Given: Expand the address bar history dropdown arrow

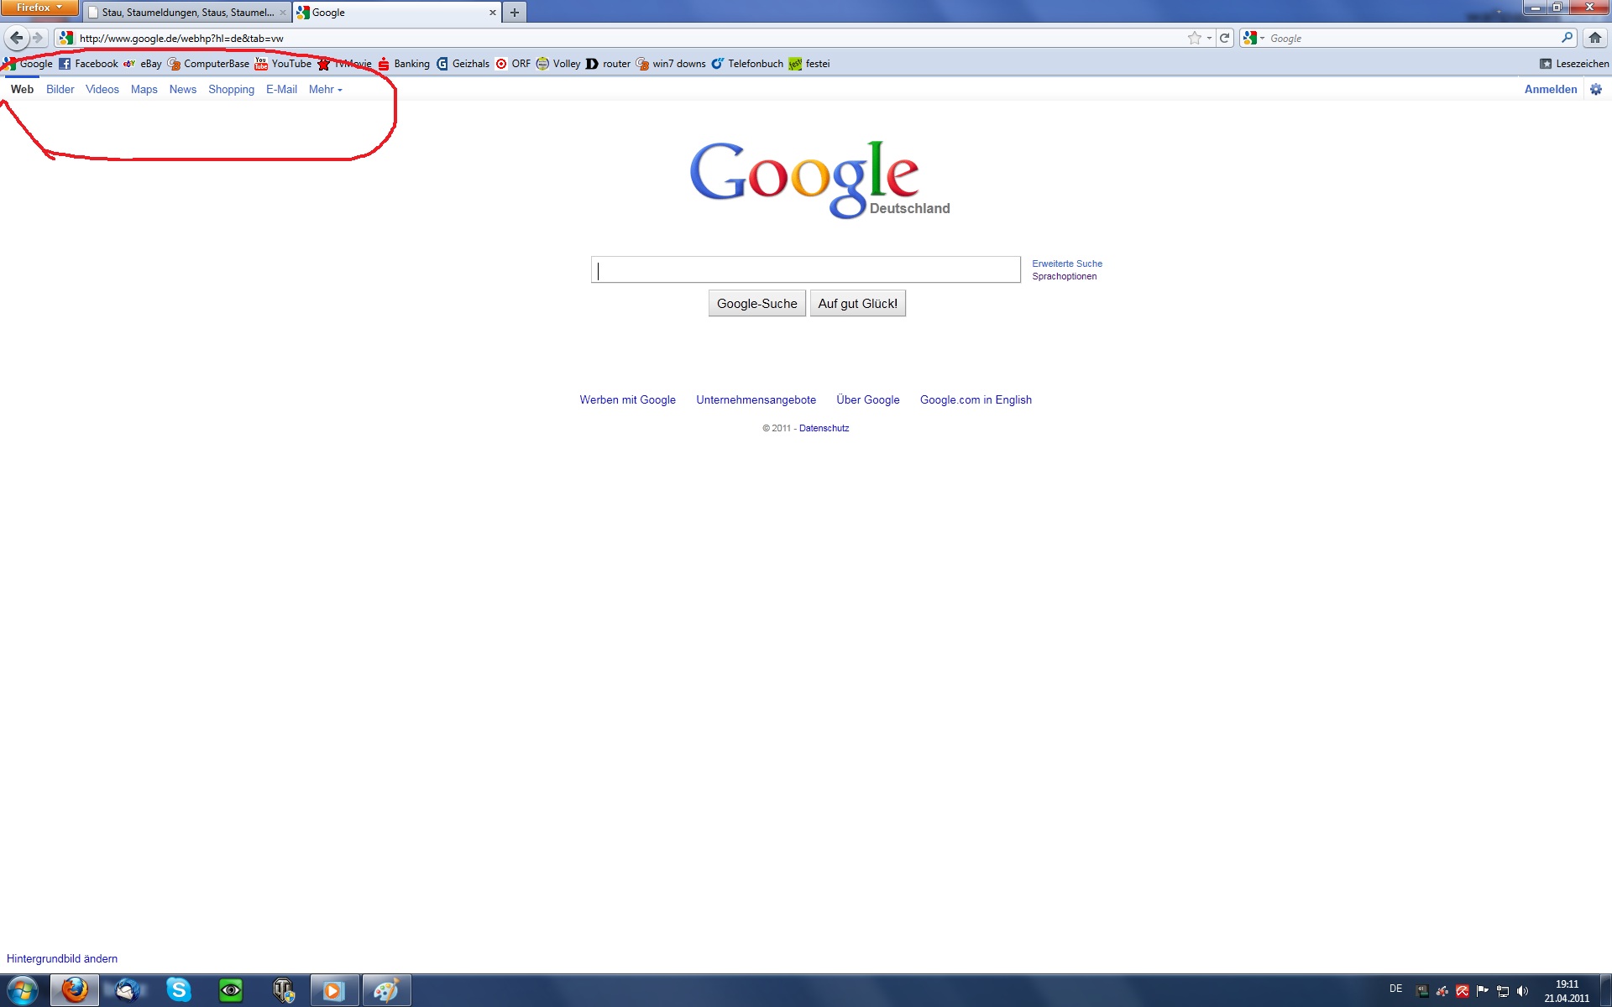Looking at the screenshot, I should coord(1209,38).
